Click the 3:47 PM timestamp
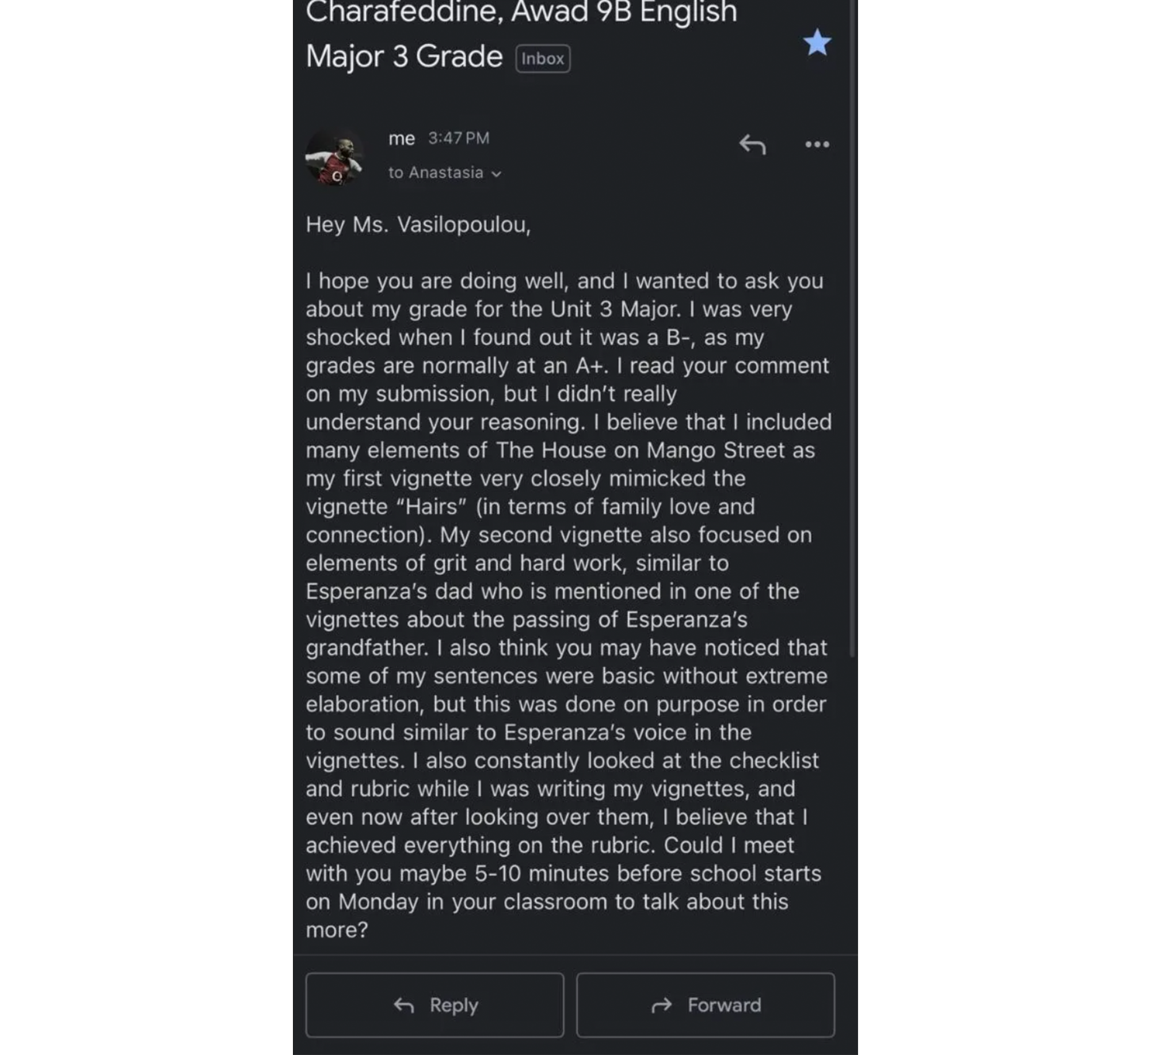The height and width of the screenshot is (1055, 1151). 459,139
